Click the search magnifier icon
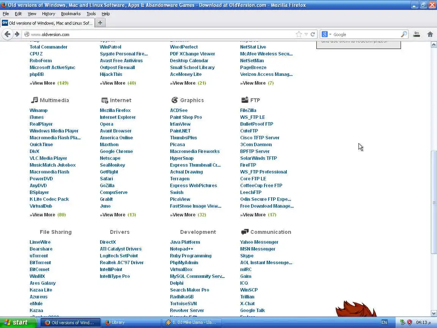The width and height of the screenshot is (437, 328). (x=404, y=34)
